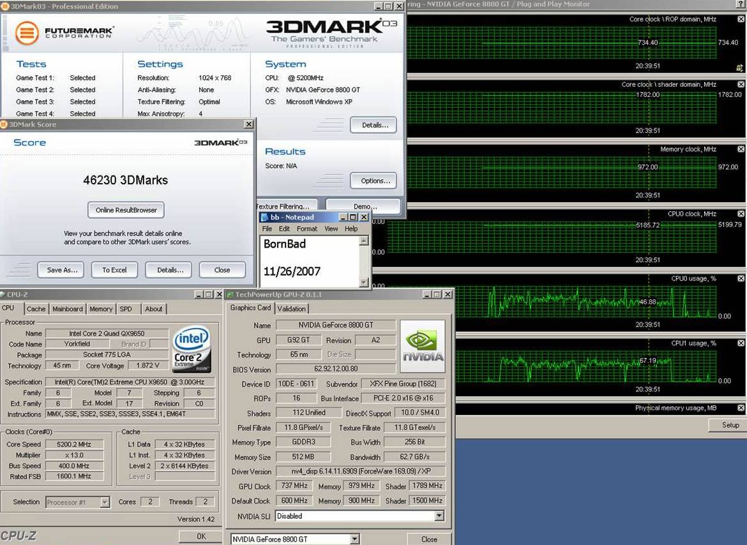The height and width of the screenshot is (545, 747).
Task: Close the Core clock shader domain graph
Action: pyautogui.click(x=741, y=84)
